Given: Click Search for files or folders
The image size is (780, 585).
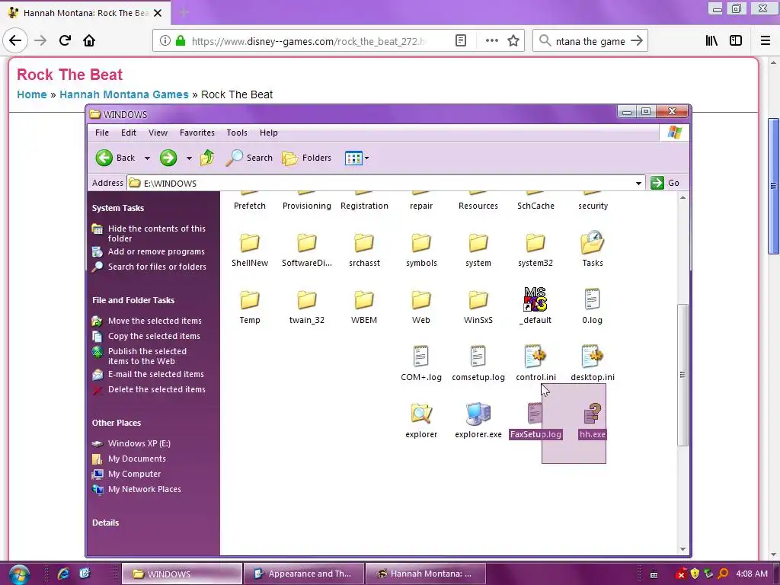Looking at the screenshot, I should [x=149, y=267].
